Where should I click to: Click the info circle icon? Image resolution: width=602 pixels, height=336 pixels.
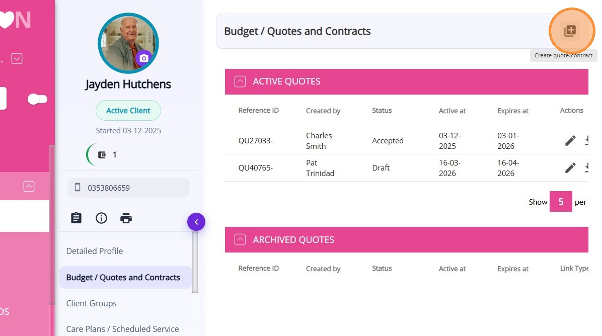[x=101, y=218]
